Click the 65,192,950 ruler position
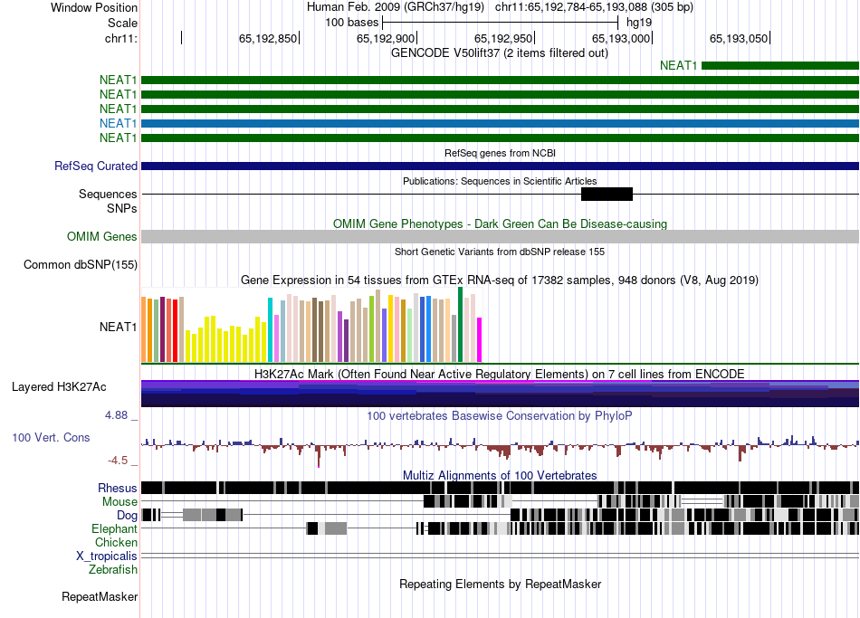Screen dimensions: 860x618 click(503, 38)
